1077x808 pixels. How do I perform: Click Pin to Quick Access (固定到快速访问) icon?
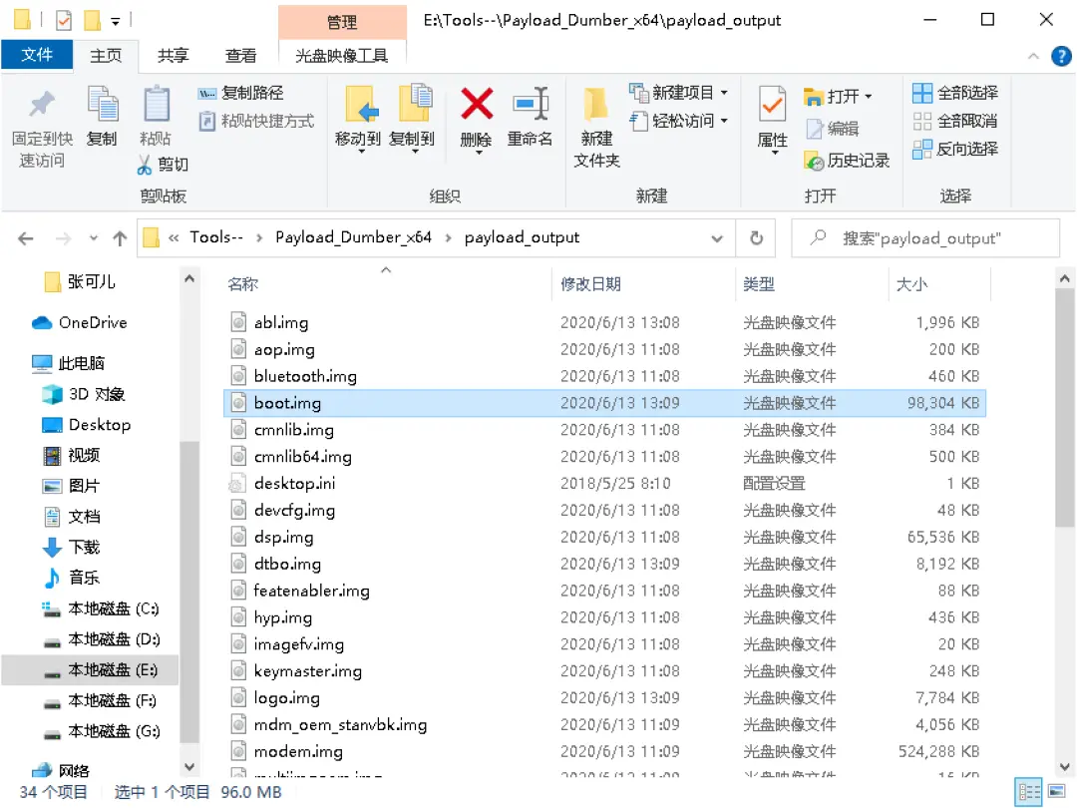[41, 105]
